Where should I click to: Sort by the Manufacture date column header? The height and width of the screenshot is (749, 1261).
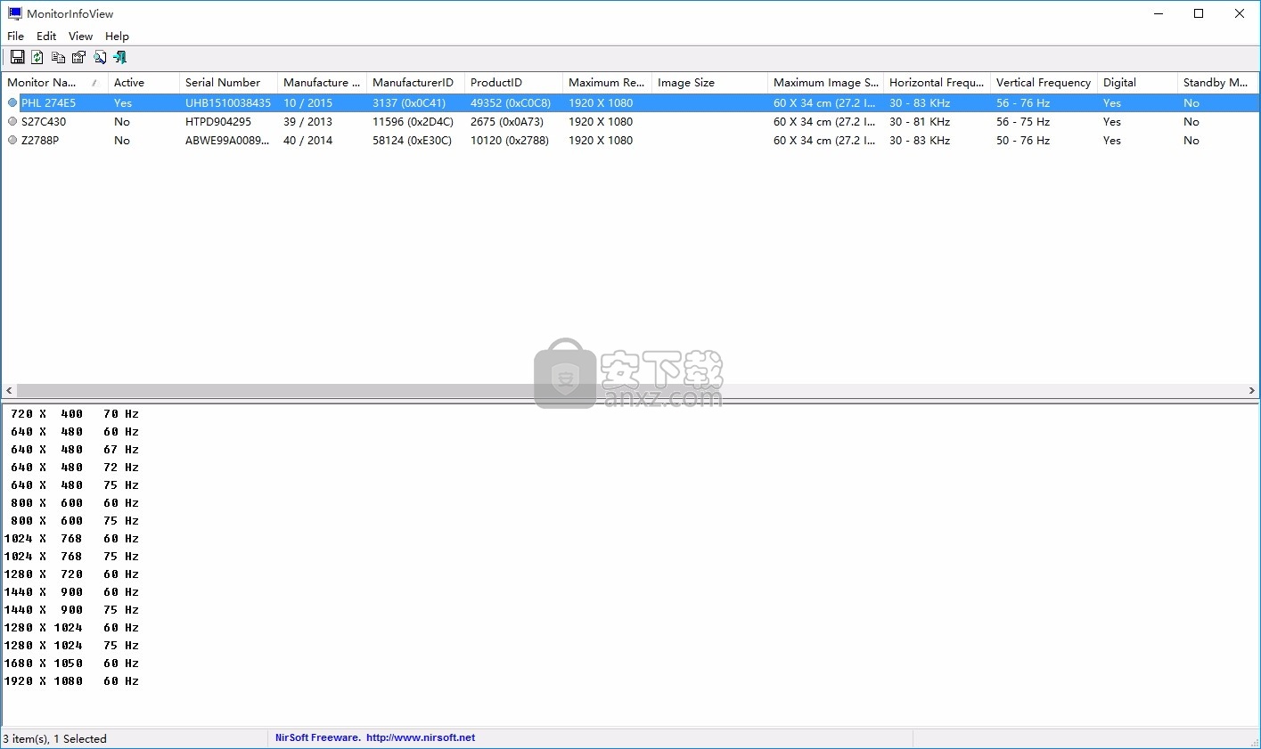[322, 82]
